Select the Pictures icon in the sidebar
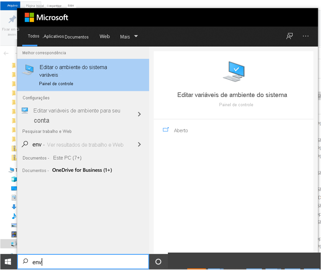 click(x=13, y=225)
